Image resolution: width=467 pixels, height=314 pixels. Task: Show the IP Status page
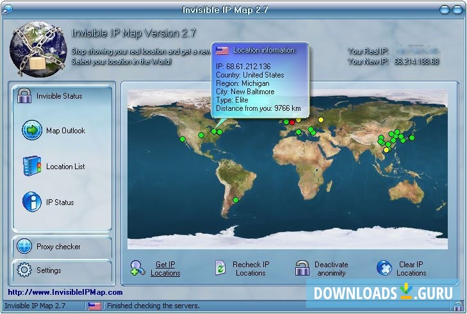pyautogui.click(x=60, y=202)
